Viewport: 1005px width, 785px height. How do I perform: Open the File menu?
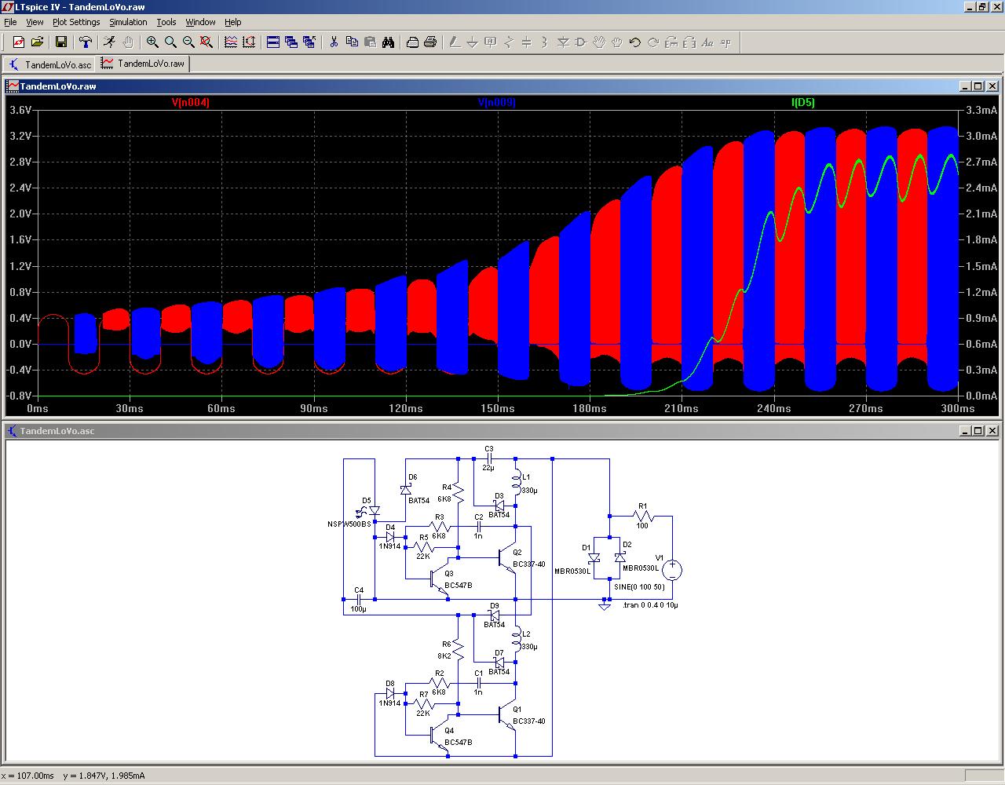(10, 22)
